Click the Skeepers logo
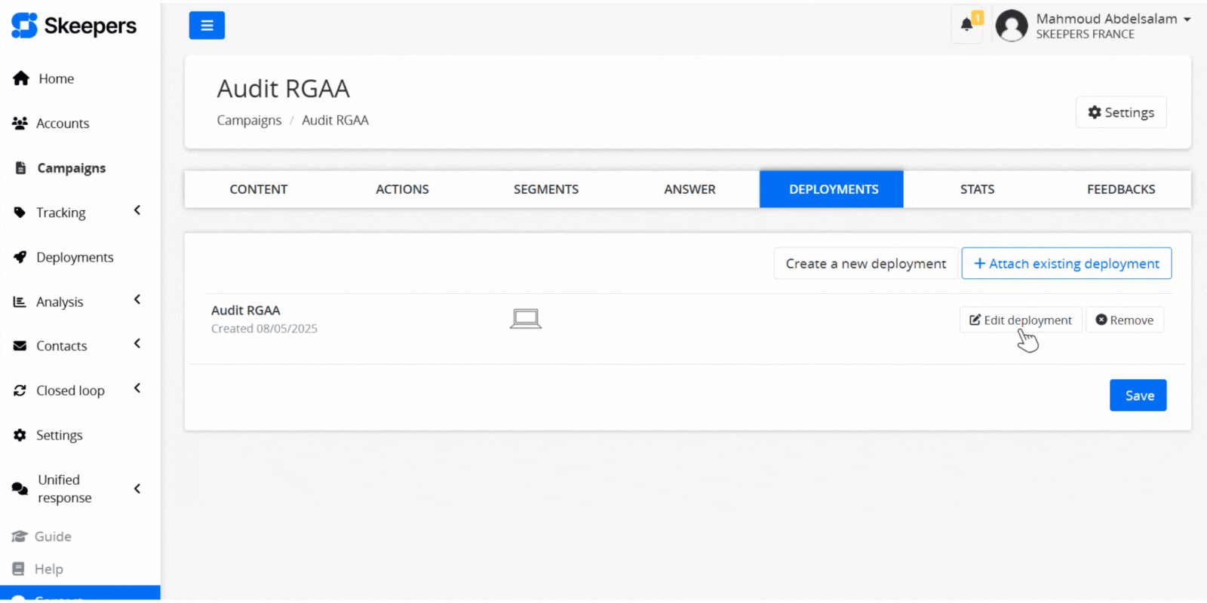The height and width of the screenshot is (603, 1207). (74, 26)
